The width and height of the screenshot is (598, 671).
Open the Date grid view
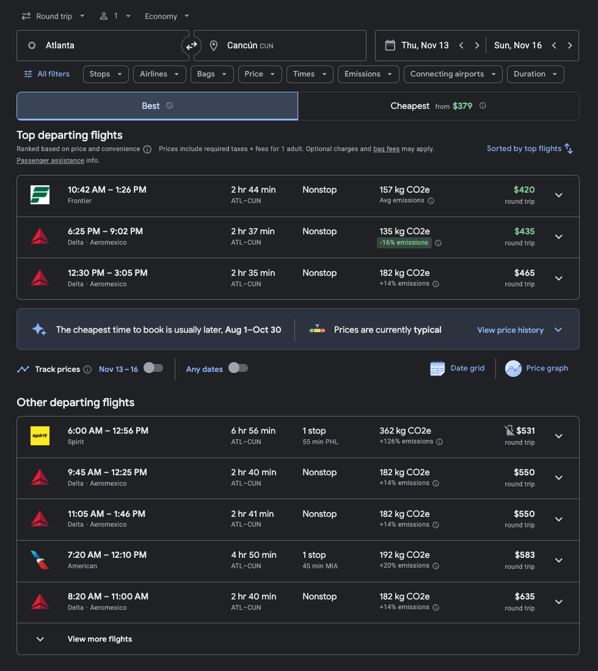click(x=458, y=368)
